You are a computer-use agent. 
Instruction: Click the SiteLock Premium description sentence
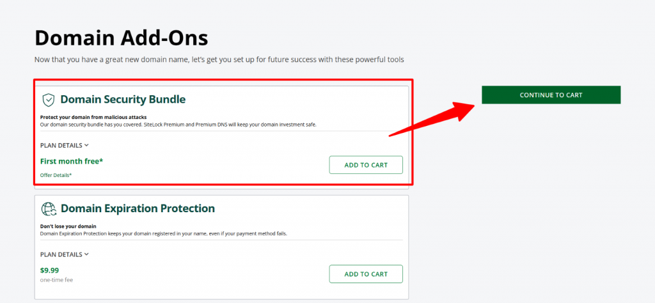pos(178,124)
